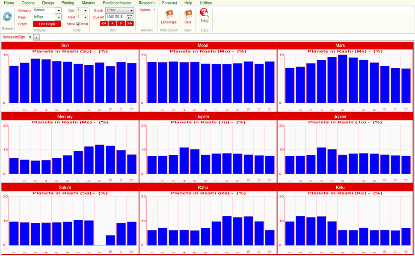This screenshot has width=415, height=256.
Task: Expand the Category dropdown showing Sensex
Action: [59, 11]
